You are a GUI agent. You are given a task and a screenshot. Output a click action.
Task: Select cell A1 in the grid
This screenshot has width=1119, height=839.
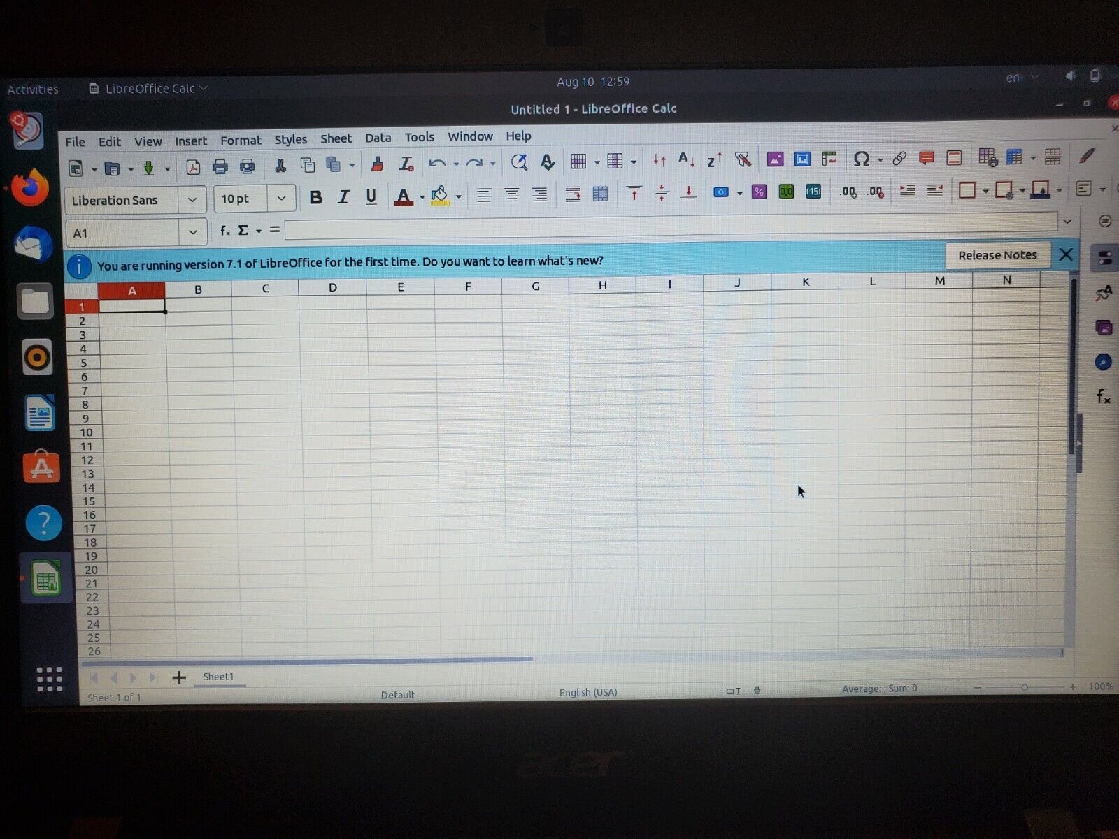[x=132, y=306]
